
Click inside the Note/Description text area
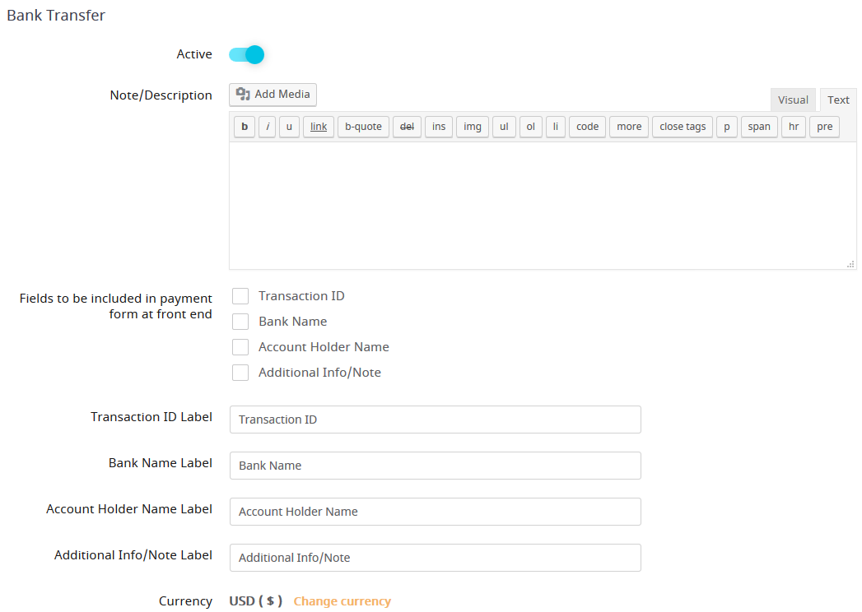click(x=543, y=206)
